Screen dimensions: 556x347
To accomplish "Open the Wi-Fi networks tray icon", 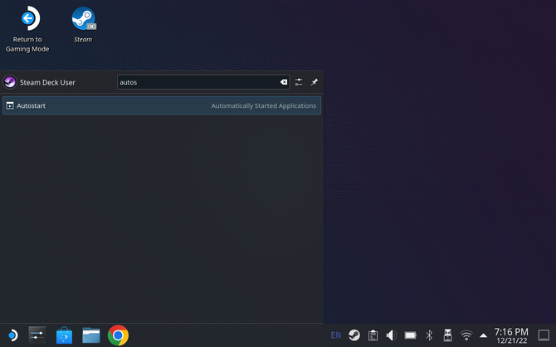I will [466, 335].
